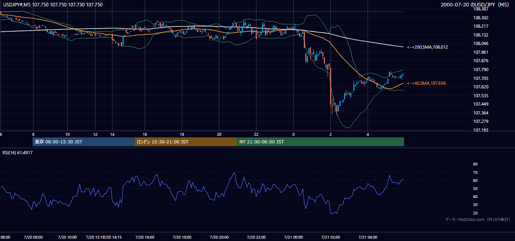Click price axis value 107.705

(x=481, y=78)
